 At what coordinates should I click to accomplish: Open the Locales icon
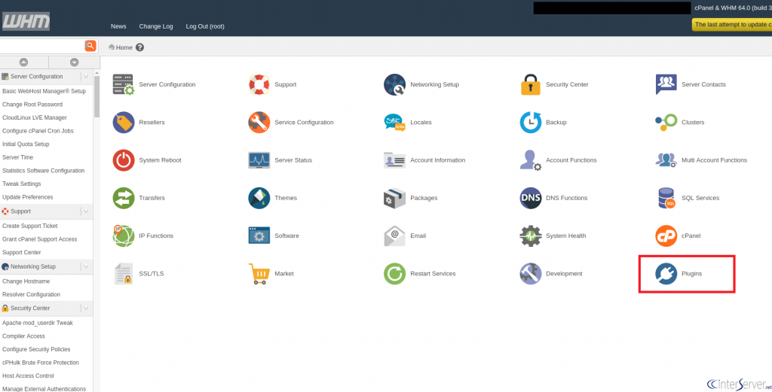click(x=395, y=123)
